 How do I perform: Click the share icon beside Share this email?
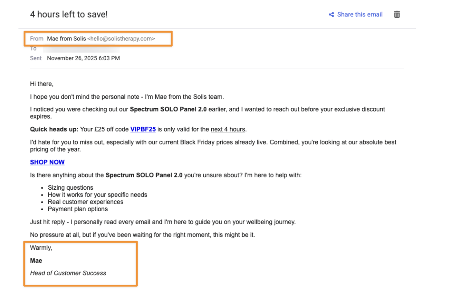click(x=331, y=15)
